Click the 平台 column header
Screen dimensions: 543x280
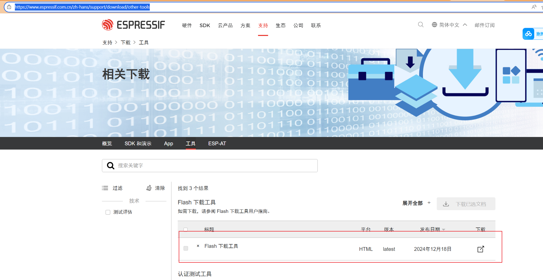pyautogui.click(x=366, y=229)
